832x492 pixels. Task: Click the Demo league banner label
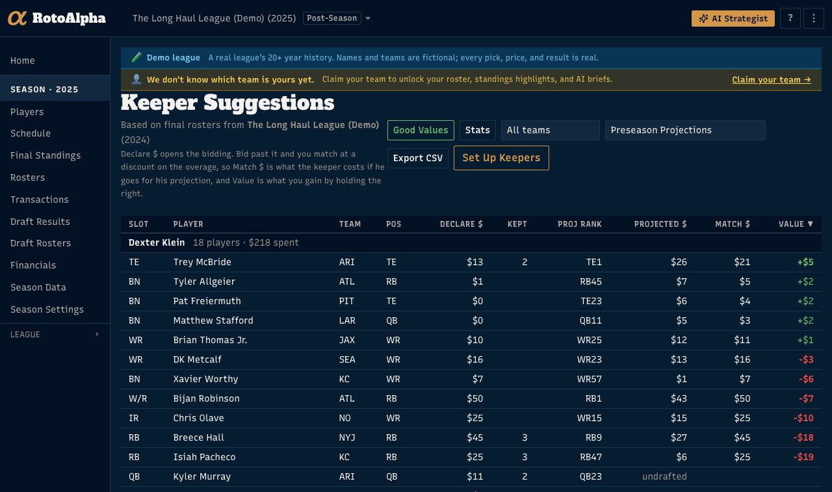click(174, 58)
